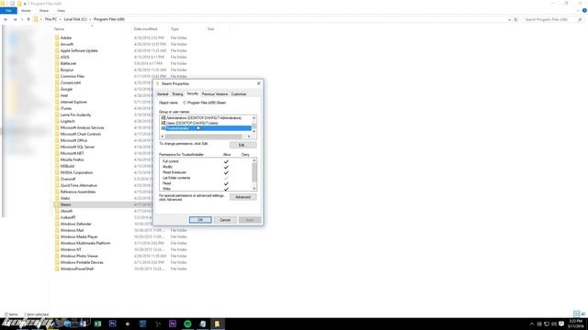The width and height of the screenshot is (588, 330).
Task: Switch to large icons view layout icon
Action: click(x=583, y=313)
